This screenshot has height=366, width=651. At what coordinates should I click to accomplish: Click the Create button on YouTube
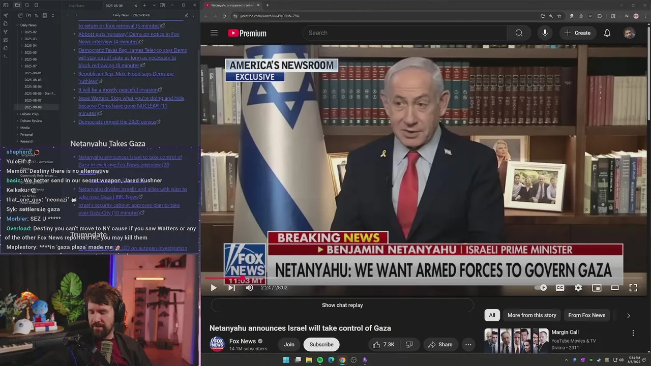coord(577,33)
